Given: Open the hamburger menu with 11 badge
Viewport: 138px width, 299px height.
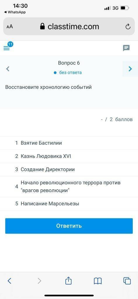Looking at the screenshot, I should click(x=7, y=48).
